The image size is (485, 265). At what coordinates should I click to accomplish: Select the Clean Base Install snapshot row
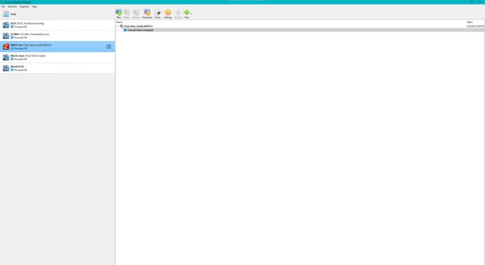[300, 26]
